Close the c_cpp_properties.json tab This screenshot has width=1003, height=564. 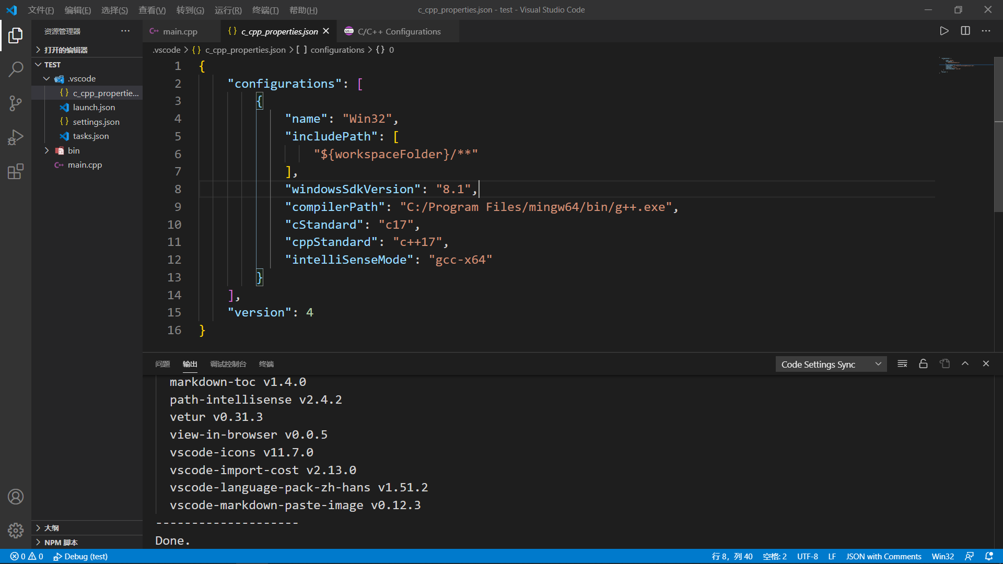[326, 31]
